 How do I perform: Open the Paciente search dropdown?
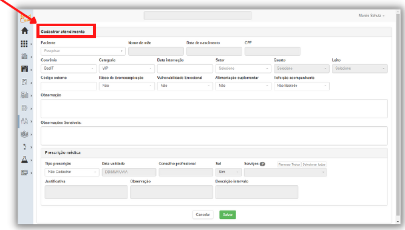click(83, 51)
